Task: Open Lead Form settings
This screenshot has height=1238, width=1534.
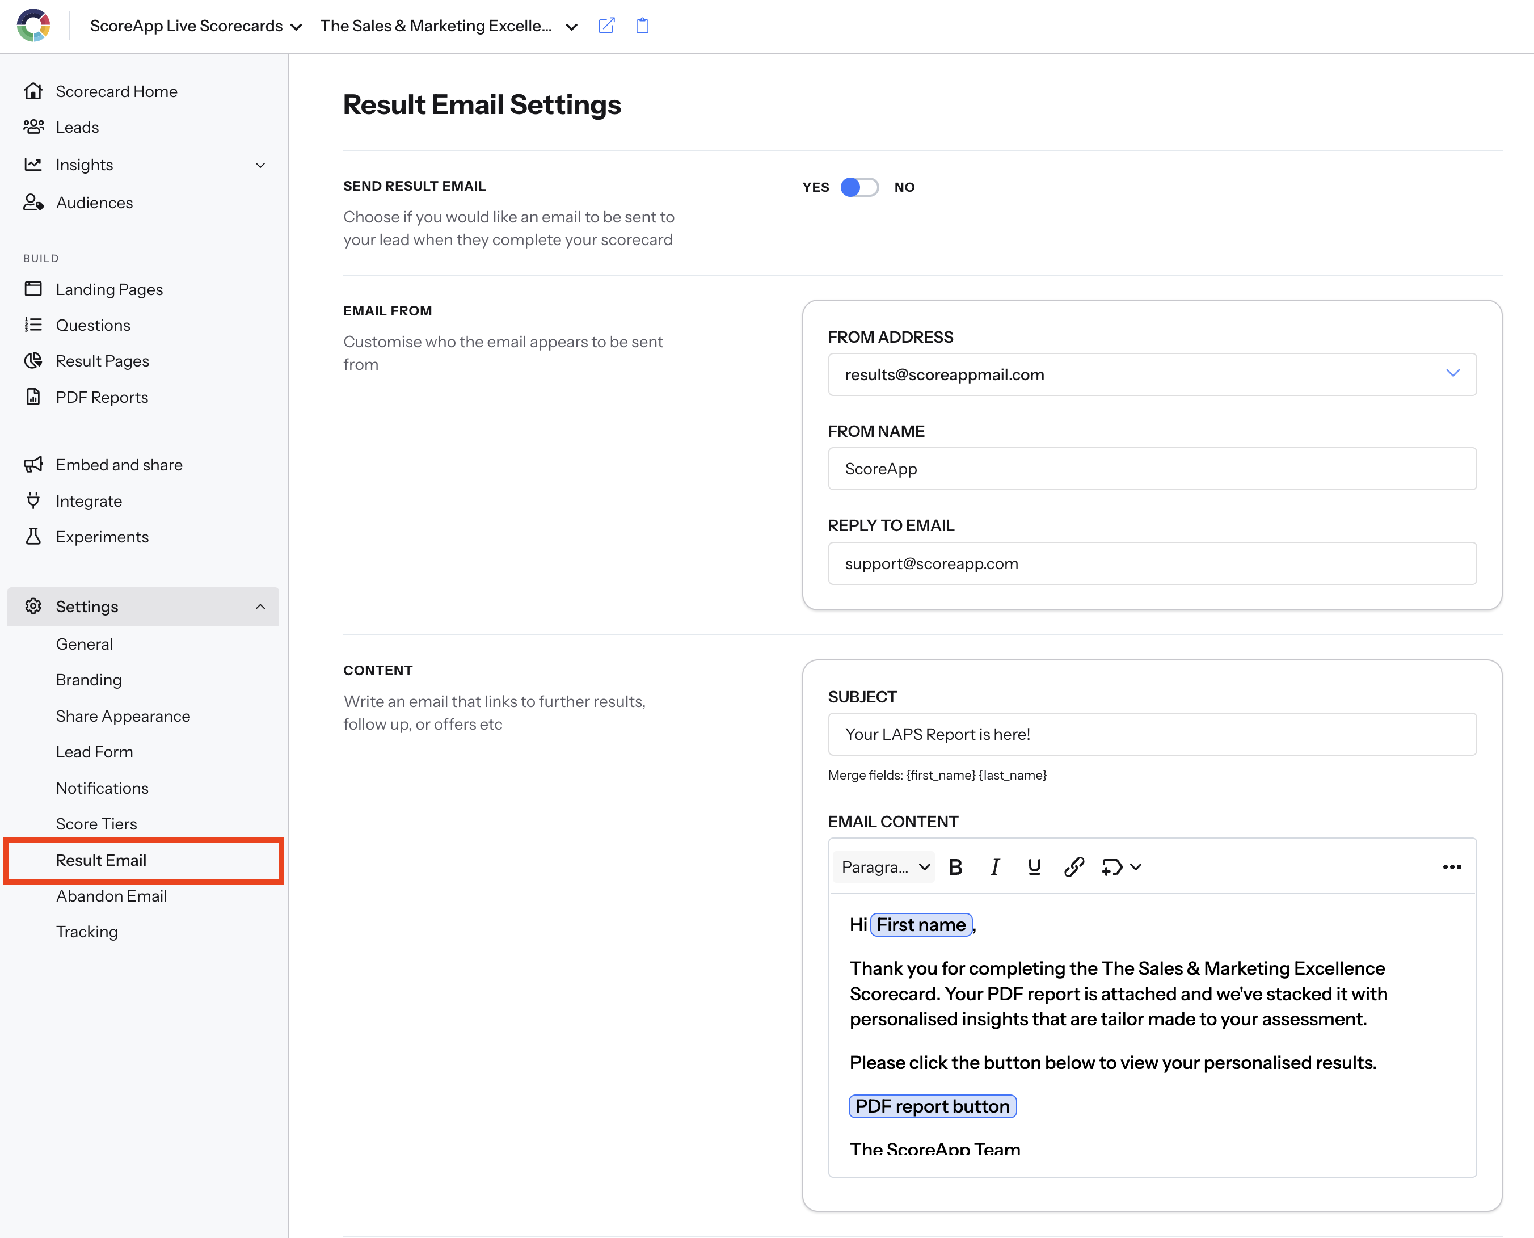Action: pyautogui.click(x=94, y=752)
